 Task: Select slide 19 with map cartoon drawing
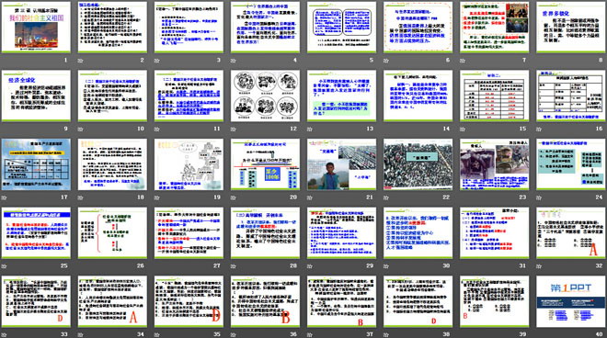[189, 164]
